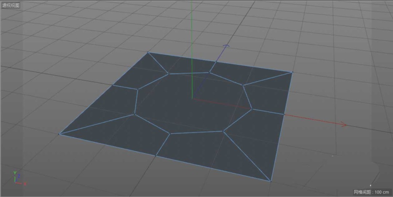Grab the blue Z axis arrowhead
The image size is (393, 197).
(x=226, y=46)
